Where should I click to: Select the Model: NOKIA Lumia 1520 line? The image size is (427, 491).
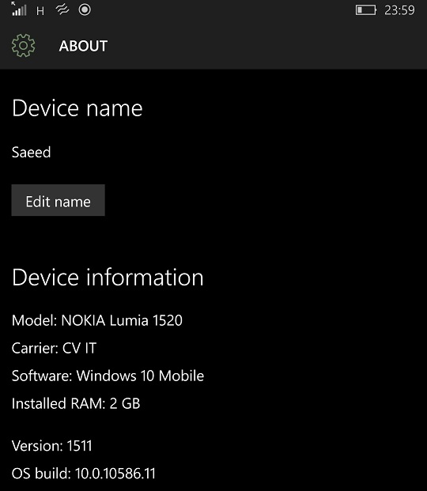coord(97,320)
